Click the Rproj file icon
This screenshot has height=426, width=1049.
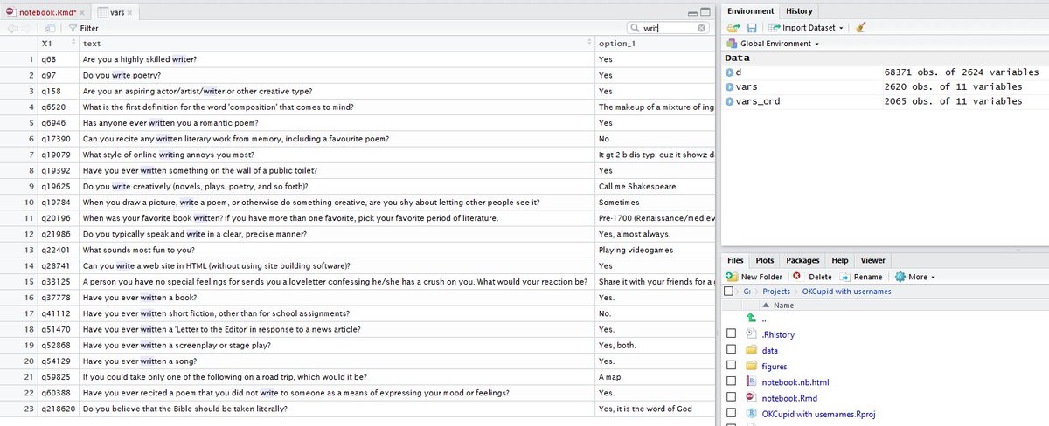pyautogui.click(x=752, y=414)
